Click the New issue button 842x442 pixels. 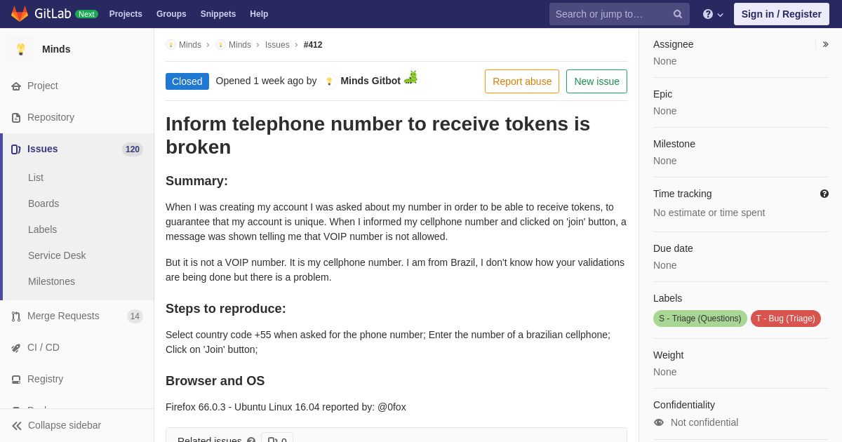(x=596, y=81)
